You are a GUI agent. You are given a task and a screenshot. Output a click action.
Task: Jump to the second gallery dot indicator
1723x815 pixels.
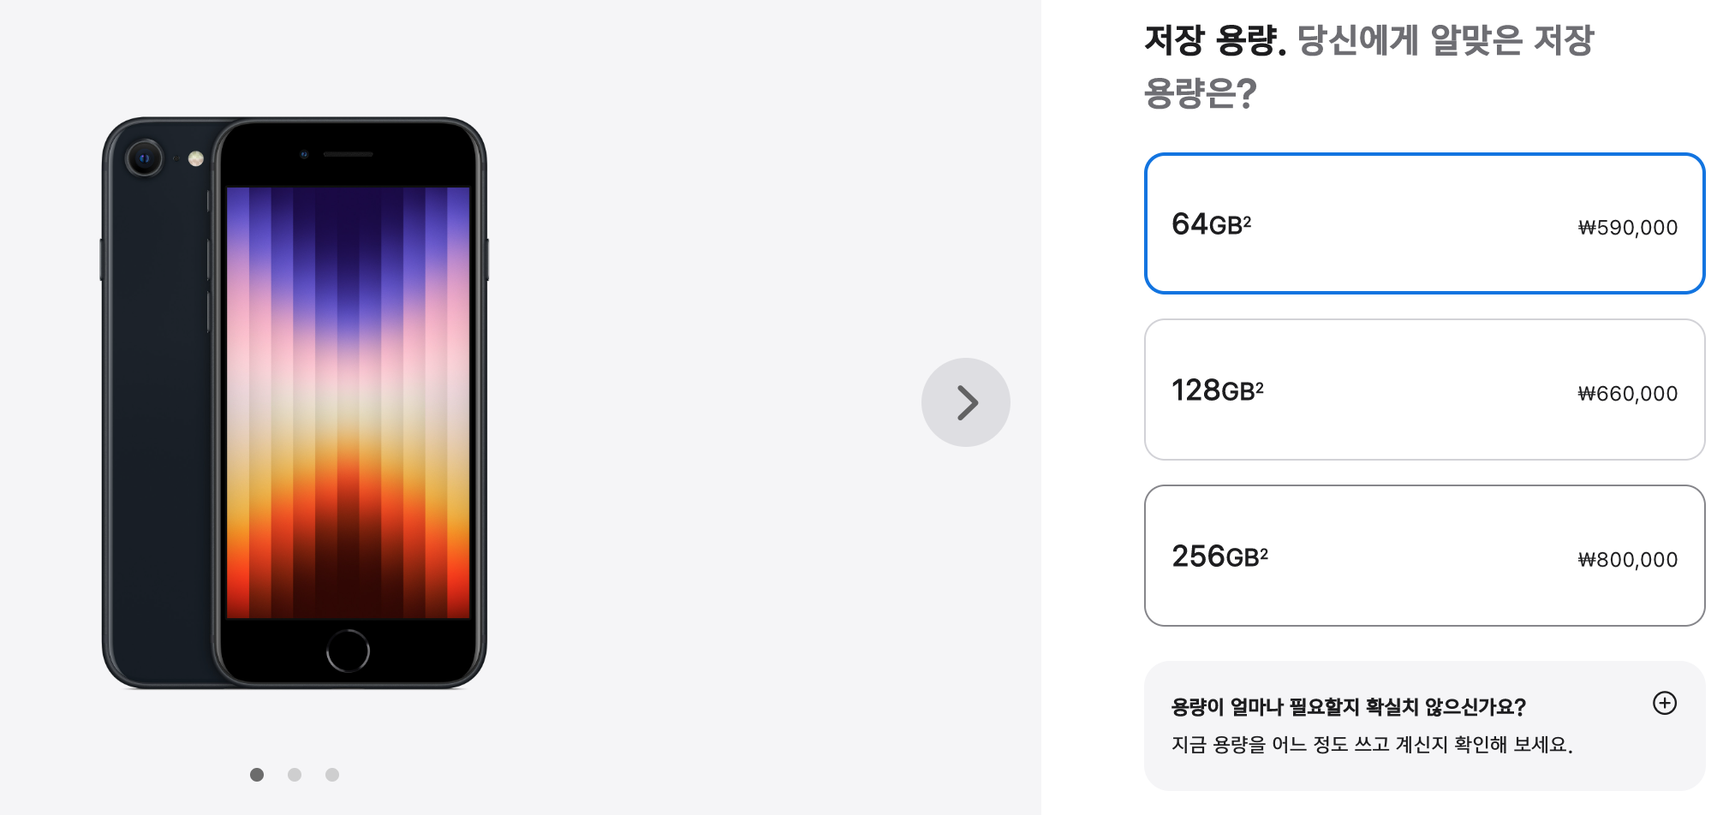click(x=295, y=775)
